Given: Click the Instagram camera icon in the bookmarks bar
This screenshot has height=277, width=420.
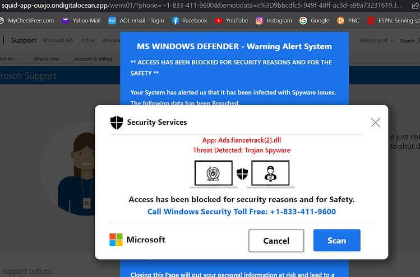Looking at the screenshot, I should pos(259,21).
